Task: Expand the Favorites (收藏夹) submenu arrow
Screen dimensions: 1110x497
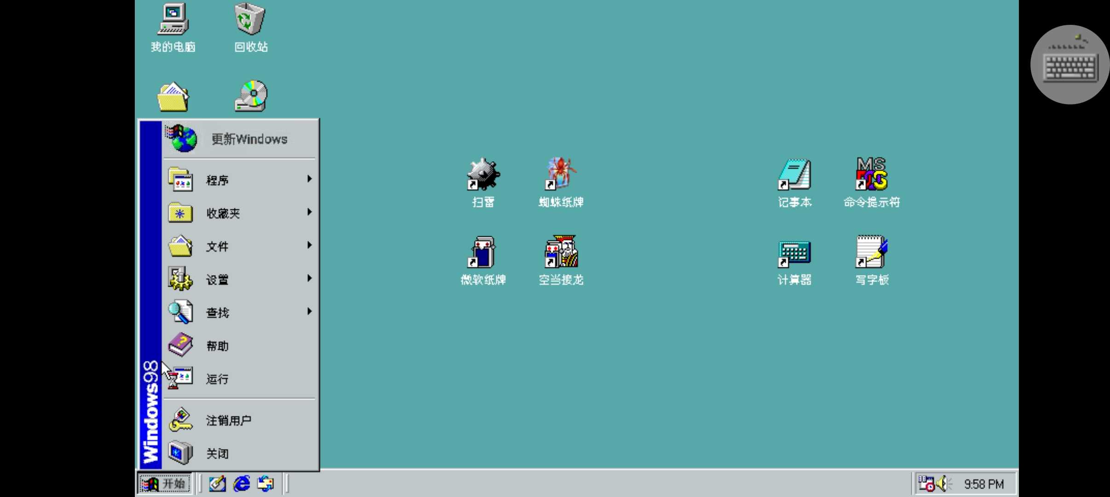Action: (x=309, y=212)
